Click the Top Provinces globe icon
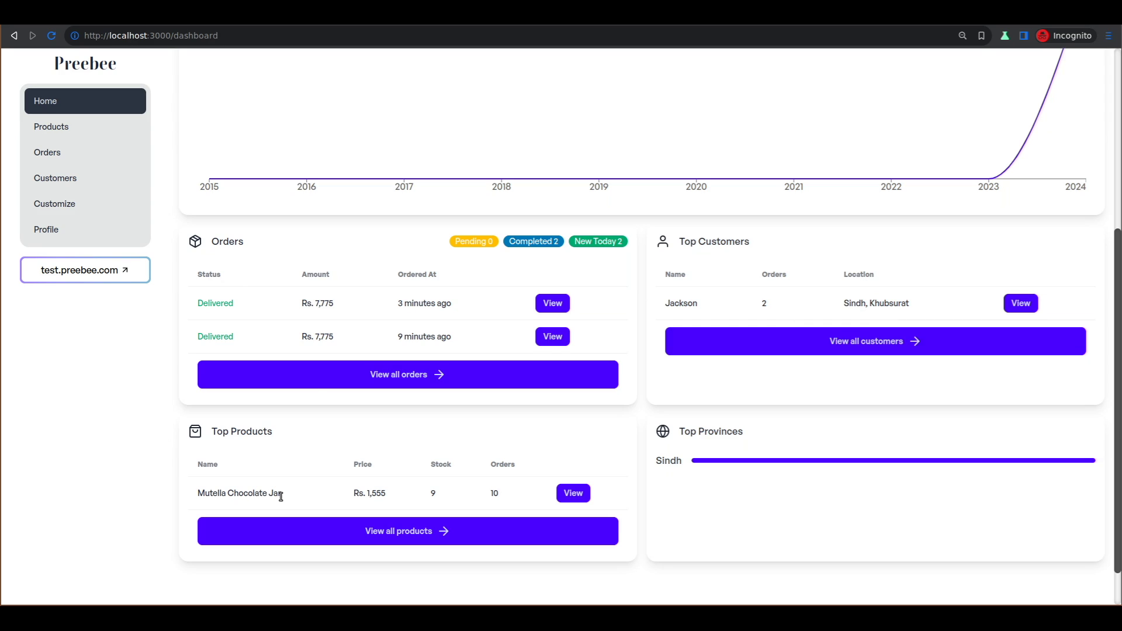This screenshot has height=631, width=1122. tap(662, 431)
